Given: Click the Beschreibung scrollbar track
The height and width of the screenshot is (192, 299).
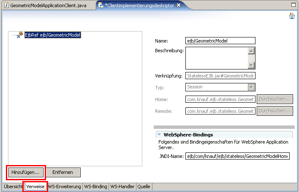Looking at the screenshot, I should coord(251,58).
